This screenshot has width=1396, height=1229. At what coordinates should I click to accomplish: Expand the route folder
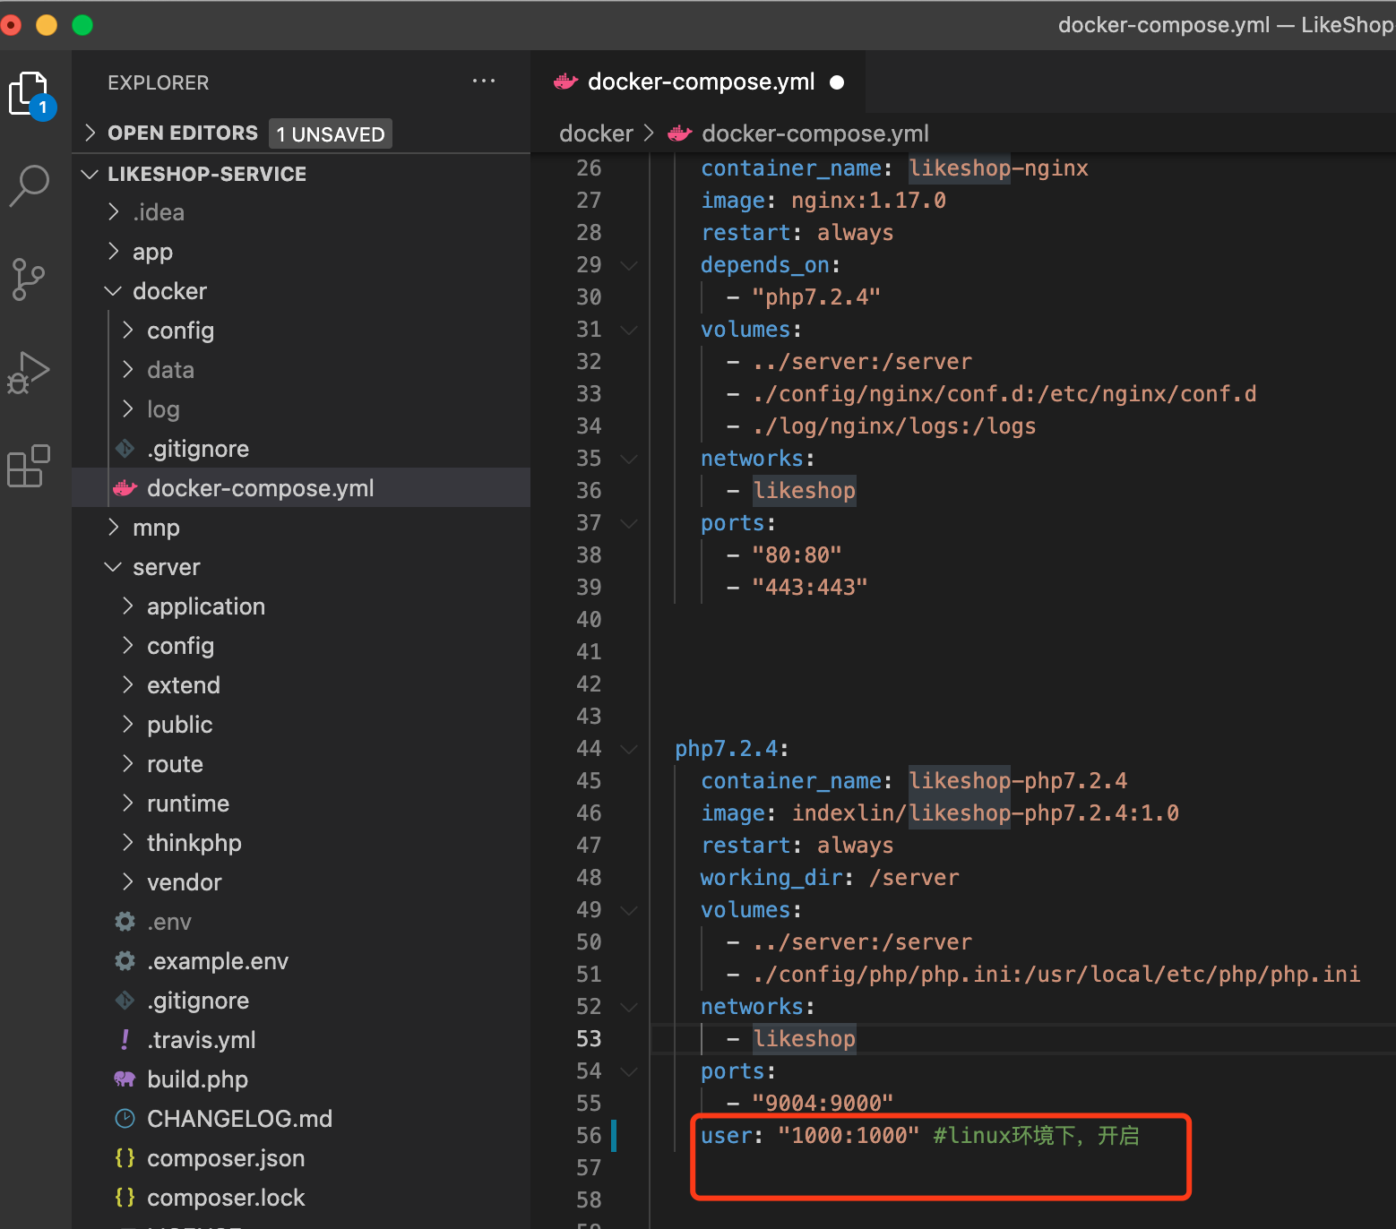point(127,764)
